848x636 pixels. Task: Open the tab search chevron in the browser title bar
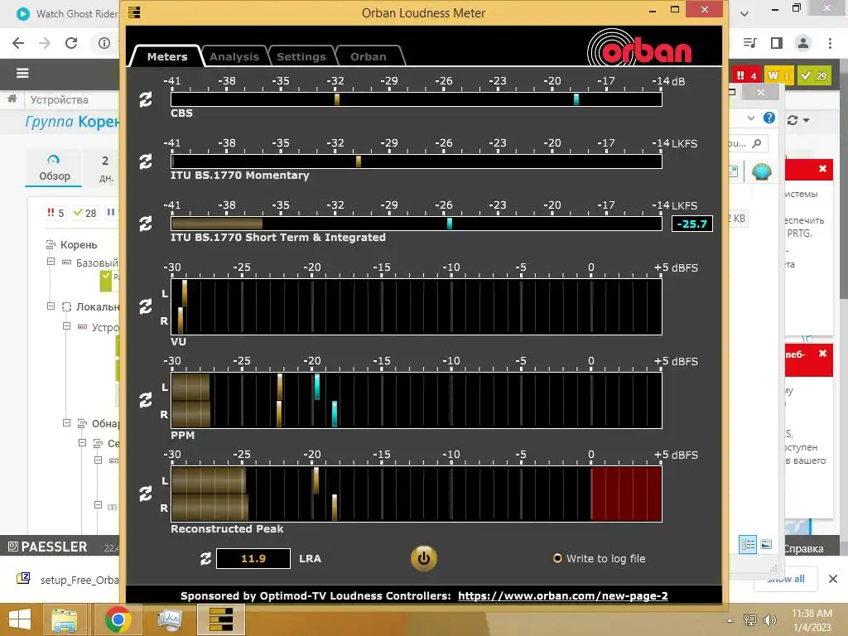[744, 13]
